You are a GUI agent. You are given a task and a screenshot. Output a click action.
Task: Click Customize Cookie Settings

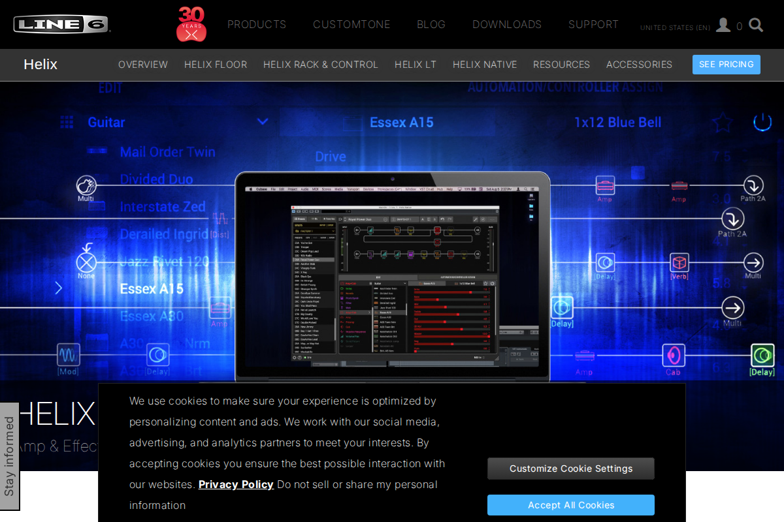coord(571,468)
